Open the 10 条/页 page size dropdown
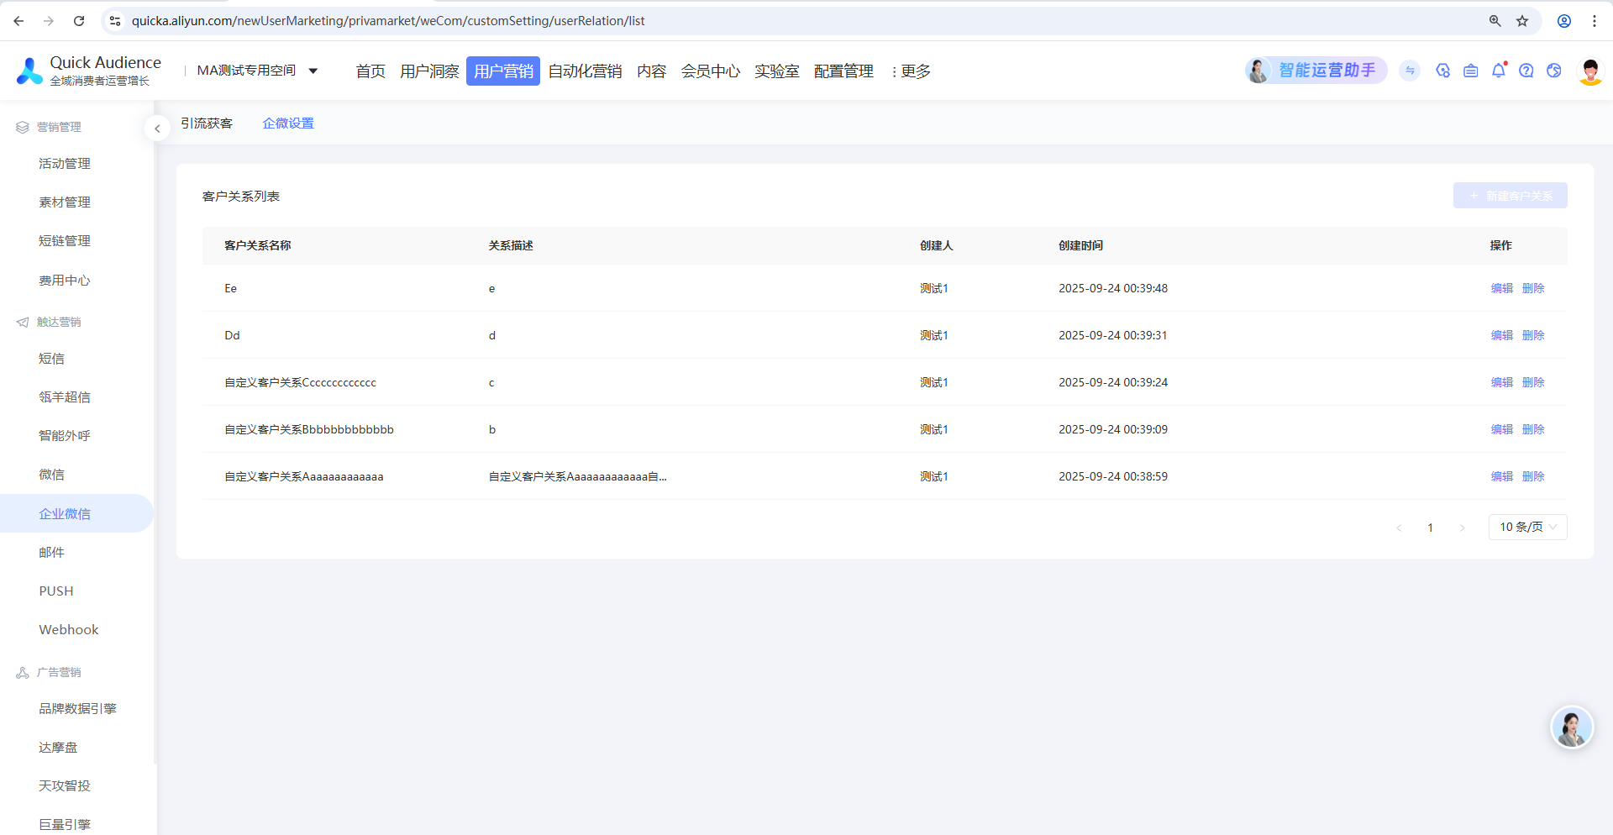The width and height of the screenshot is (1613, 835). [x=1527, y=527]
